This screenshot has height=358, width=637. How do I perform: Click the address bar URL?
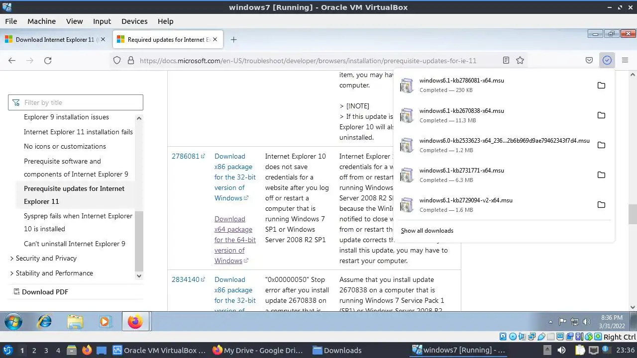308,61
